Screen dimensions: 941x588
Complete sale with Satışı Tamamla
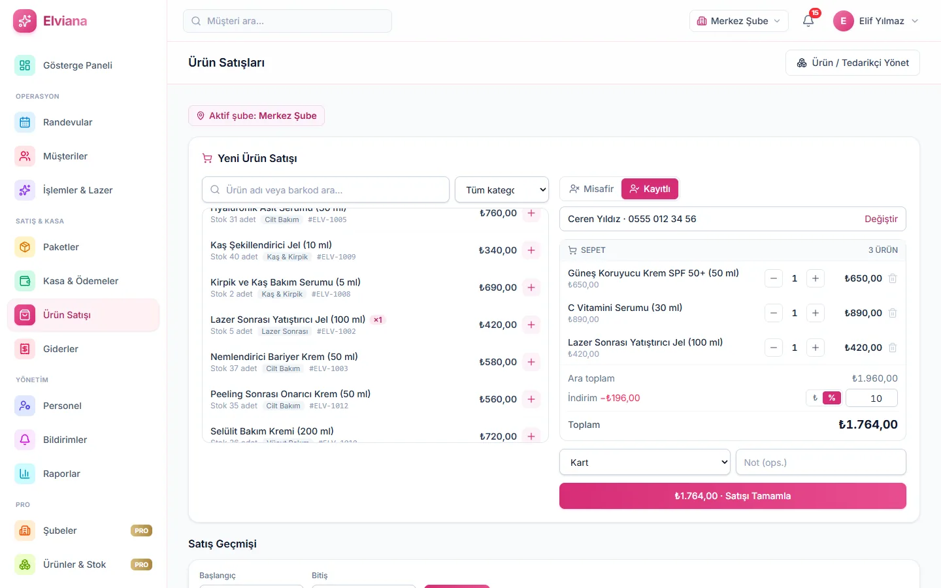(x=733, y=496)
